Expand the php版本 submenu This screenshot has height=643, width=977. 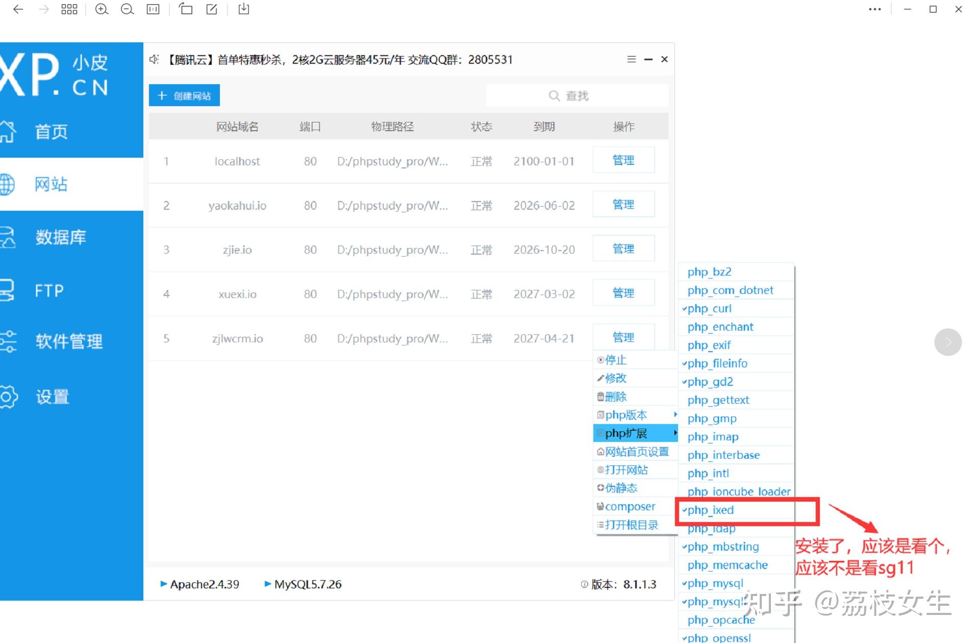click(625, 414)
